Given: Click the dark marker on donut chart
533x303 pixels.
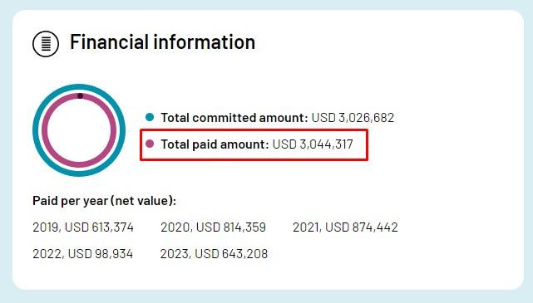Looking at the screenshot, I should click(x=80, y=95).
